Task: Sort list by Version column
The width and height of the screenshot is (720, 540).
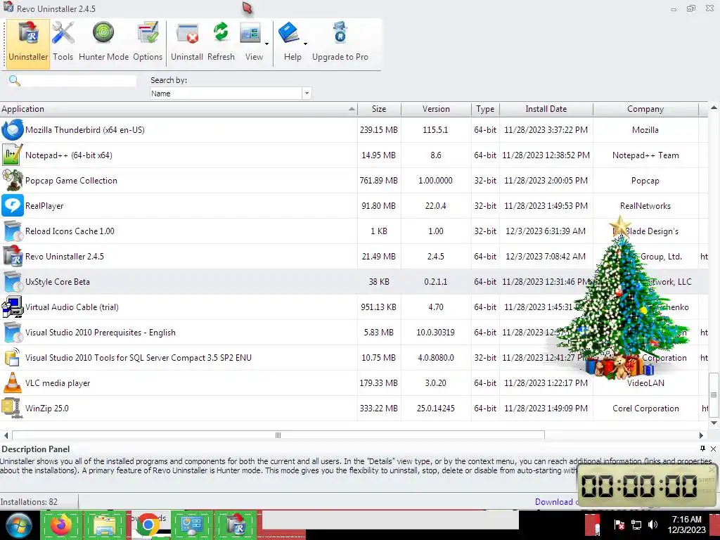Action: click(x=436, y=109)
